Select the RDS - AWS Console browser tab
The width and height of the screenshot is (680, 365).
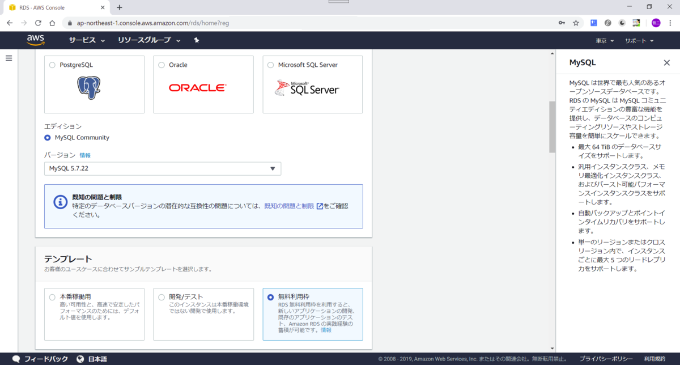coord(56,7)
